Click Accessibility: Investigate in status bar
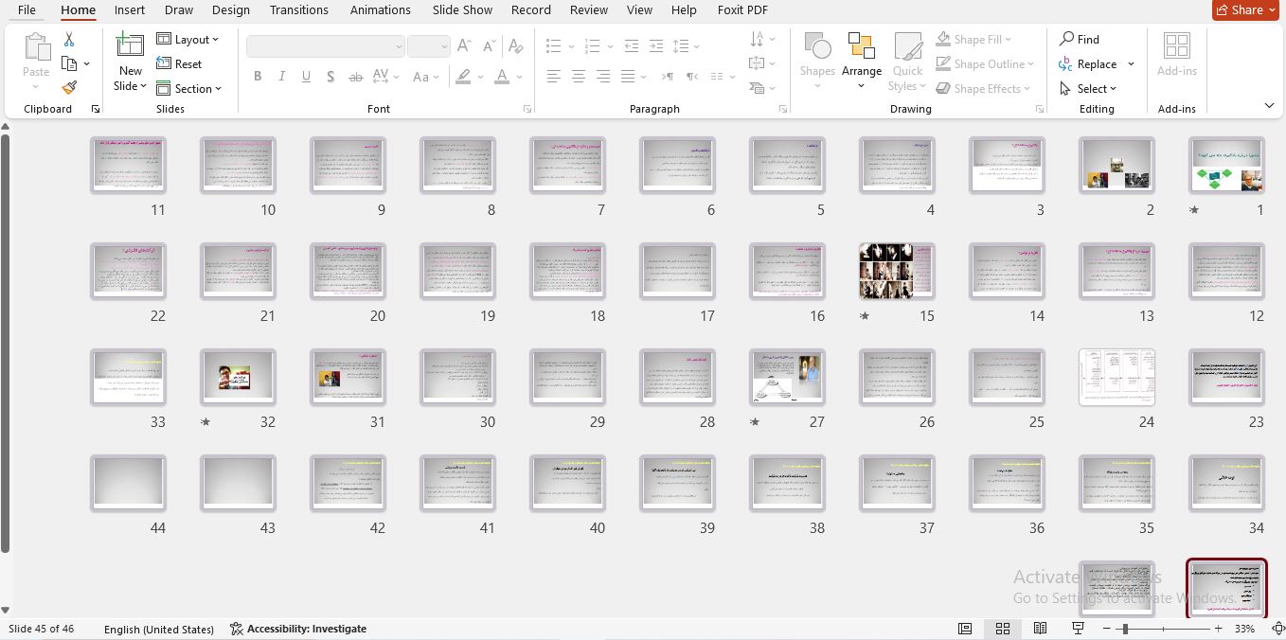 point(298,629)
